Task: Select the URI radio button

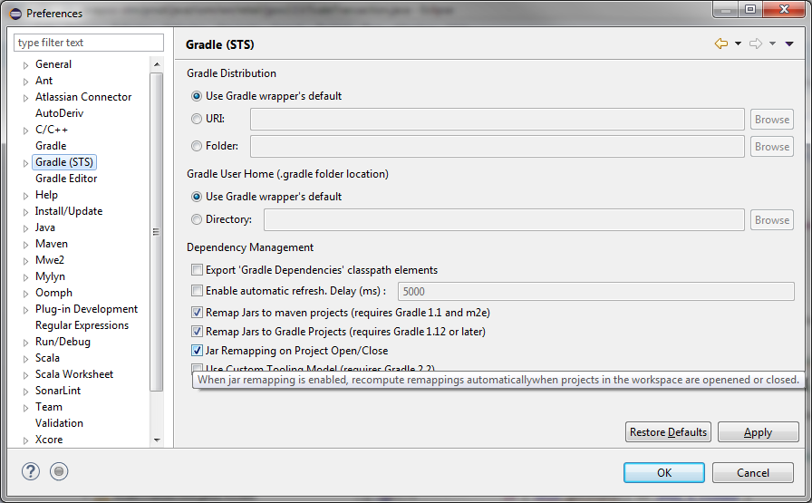Action: (x=197, y=119)
